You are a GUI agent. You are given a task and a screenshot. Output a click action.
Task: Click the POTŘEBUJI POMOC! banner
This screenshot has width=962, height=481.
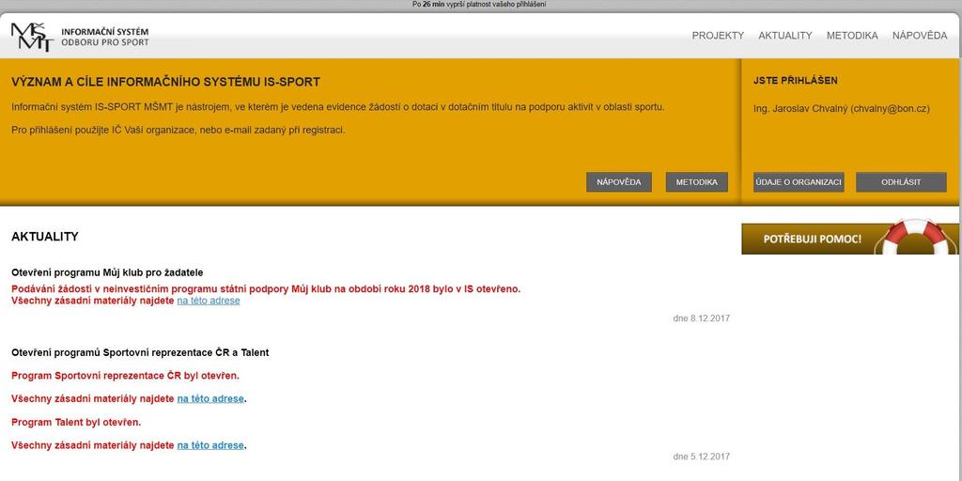coord(849,239)
